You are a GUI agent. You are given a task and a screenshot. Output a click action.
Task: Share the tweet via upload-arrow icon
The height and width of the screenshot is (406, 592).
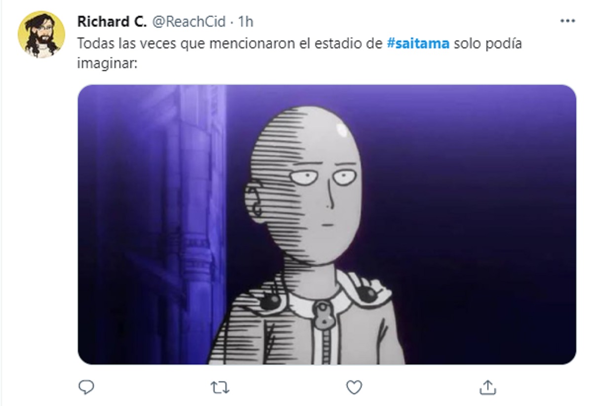point(487,387)
